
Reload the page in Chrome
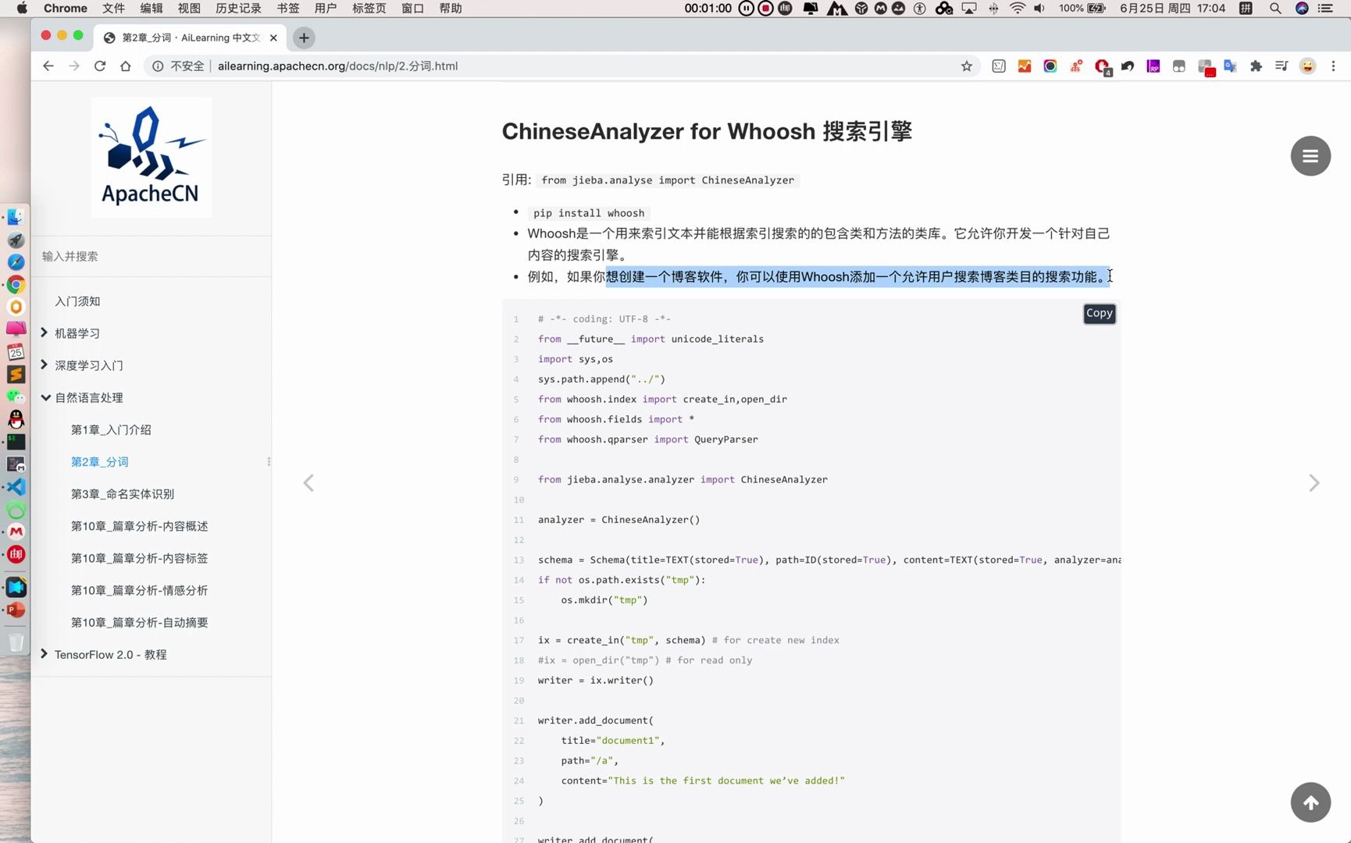pos(100,66)
